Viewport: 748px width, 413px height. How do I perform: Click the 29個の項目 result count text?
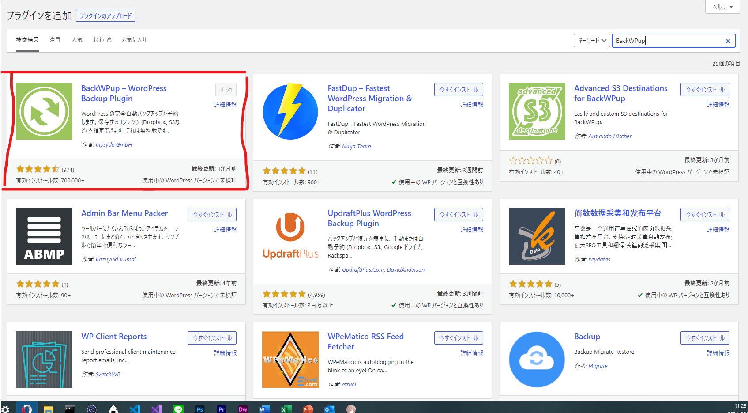click(x=726, y=64)
